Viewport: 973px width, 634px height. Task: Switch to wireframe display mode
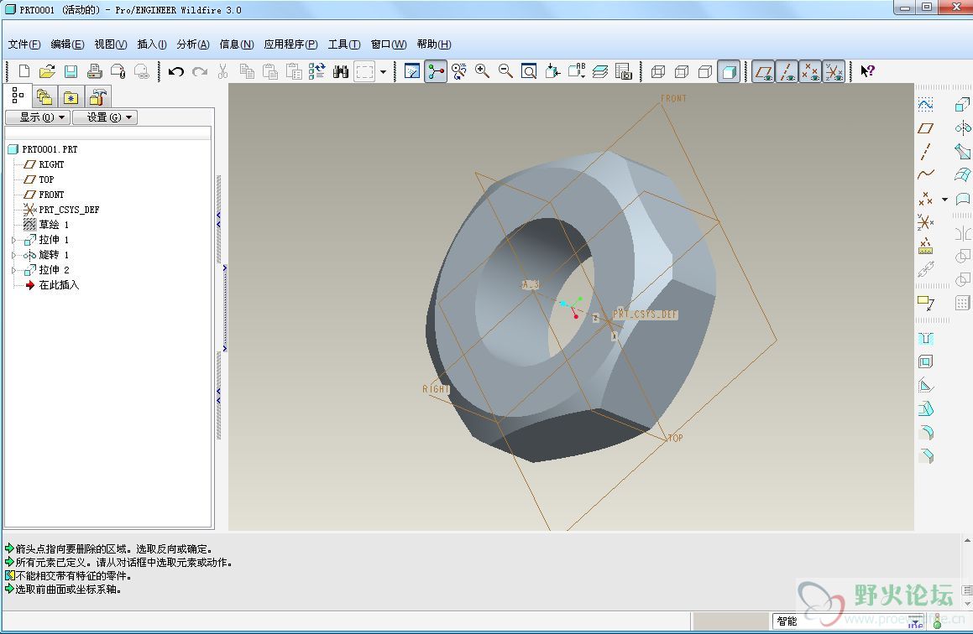658,71
